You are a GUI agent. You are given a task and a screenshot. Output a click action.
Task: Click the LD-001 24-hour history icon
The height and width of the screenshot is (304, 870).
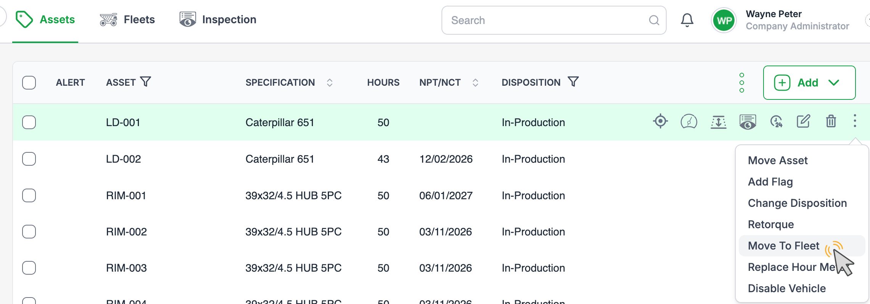point(777,122)
